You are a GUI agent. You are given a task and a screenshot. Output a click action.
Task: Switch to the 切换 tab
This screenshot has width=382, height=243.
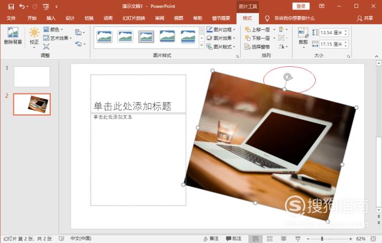89,18
